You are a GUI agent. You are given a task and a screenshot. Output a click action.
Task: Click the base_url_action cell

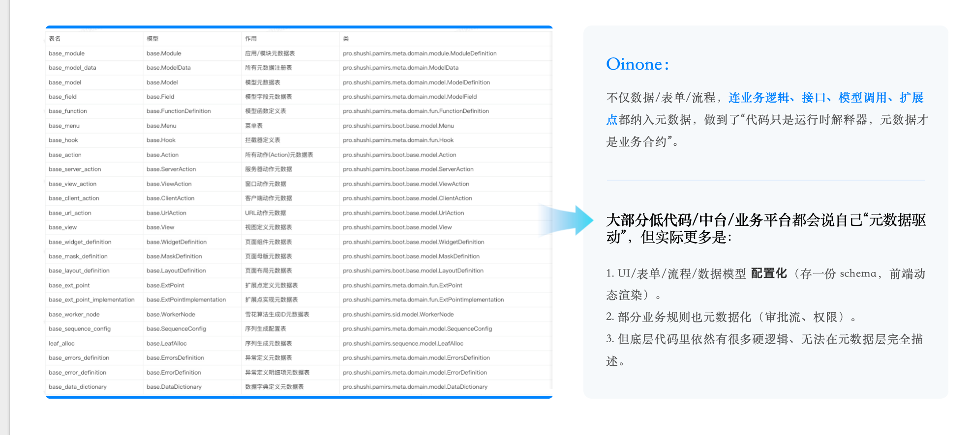[x=70, y=213]
